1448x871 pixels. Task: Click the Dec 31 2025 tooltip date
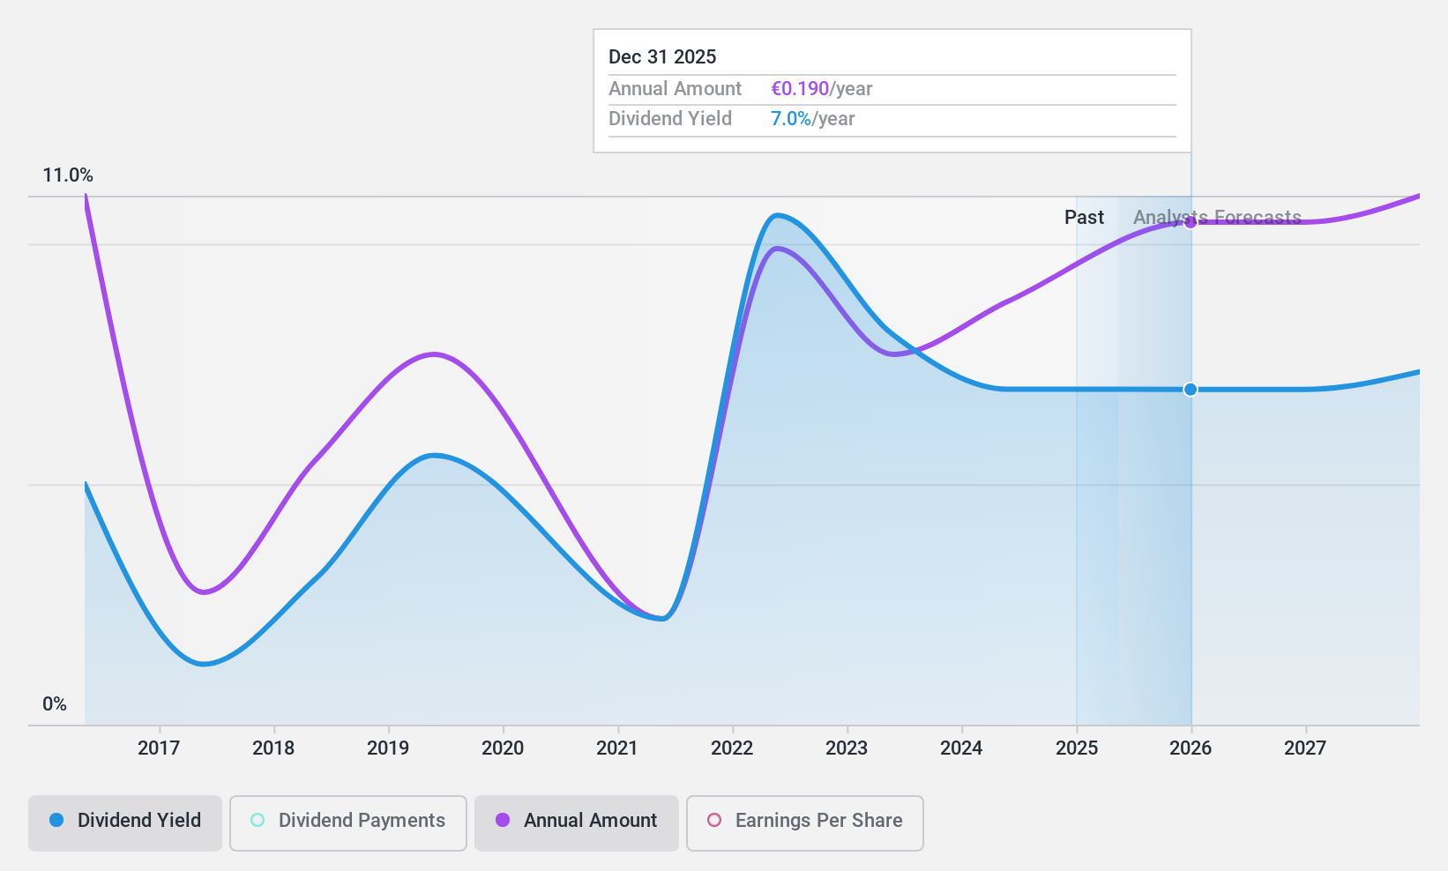click(662, 57)
